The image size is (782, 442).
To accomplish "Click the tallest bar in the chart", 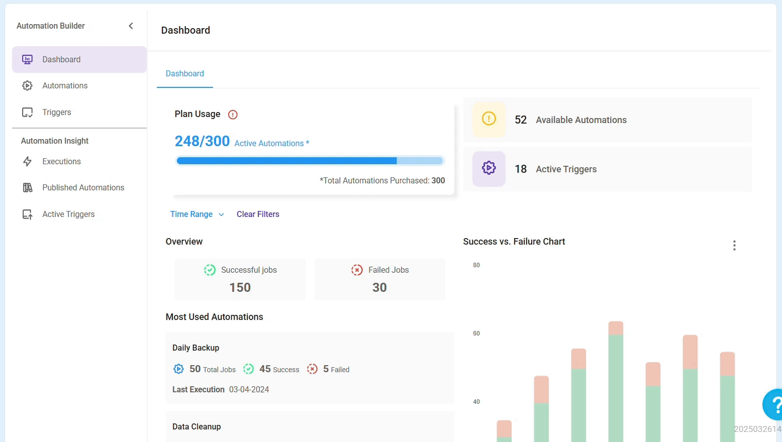I will 616,382.
